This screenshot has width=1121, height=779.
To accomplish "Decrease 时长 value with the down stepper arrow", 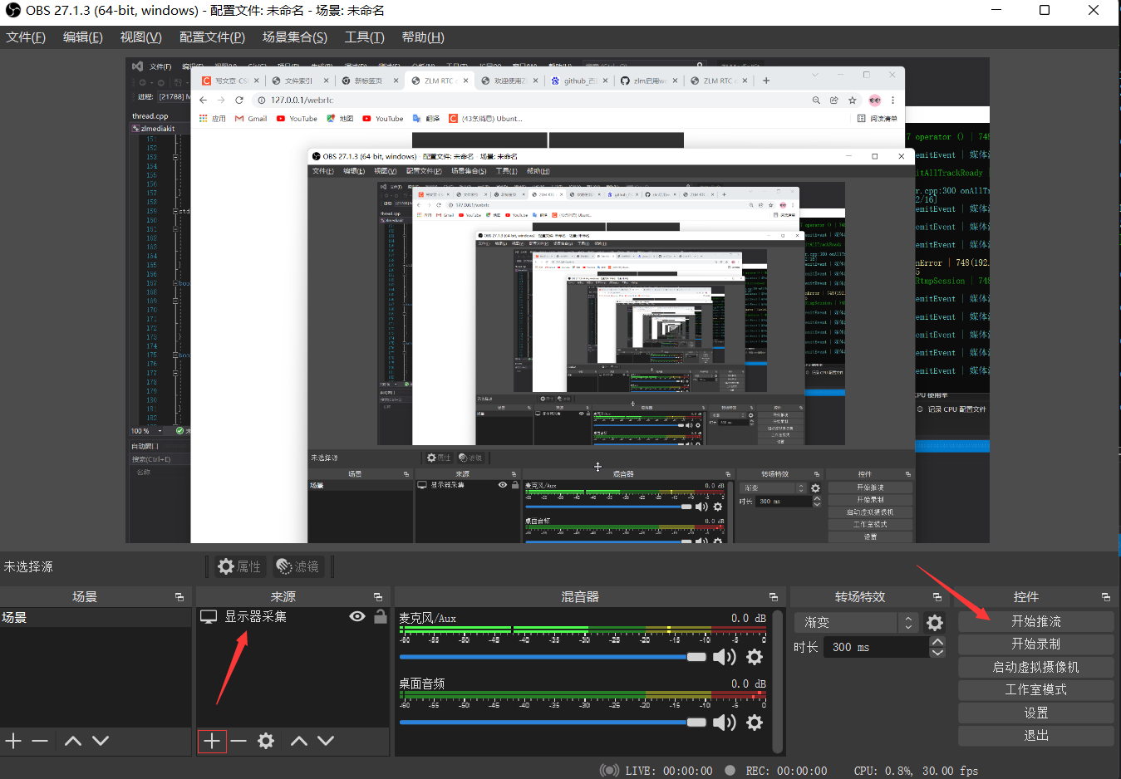I will tap(937, 653).
